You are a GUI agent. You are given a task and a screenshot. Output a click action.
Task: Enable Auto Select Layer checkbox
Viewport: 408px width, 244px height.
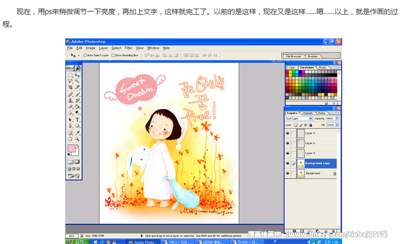(85, 55)
